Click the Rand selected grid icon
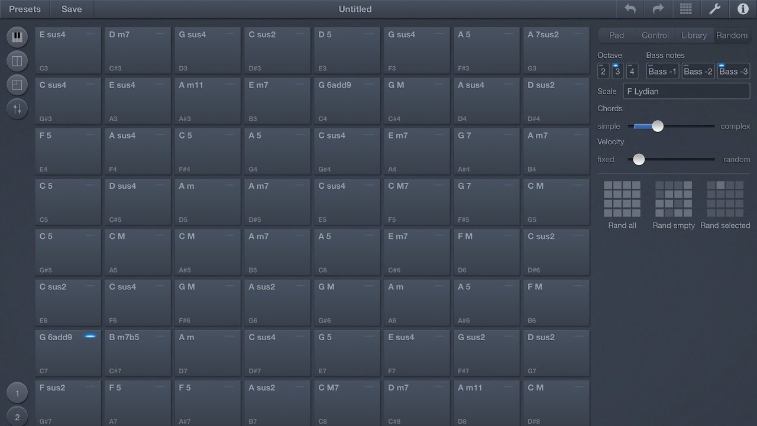Image resolution: width=757 pixels, height=426 pixels. point(725,199)
